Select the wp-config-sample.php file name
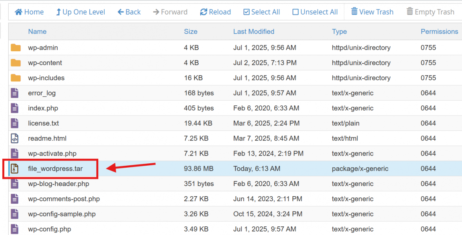Screen dimensions: 462x235 (62, 214)
